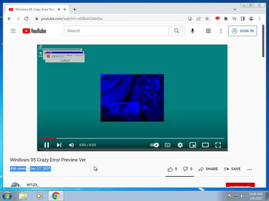Image resolution: width=269 pixels, height=201 pixels.
Task: Click the forward navigation arrow
Action: point(18,19)
